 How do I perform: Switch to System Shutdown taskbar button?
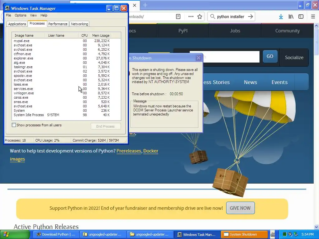(244, 234)
